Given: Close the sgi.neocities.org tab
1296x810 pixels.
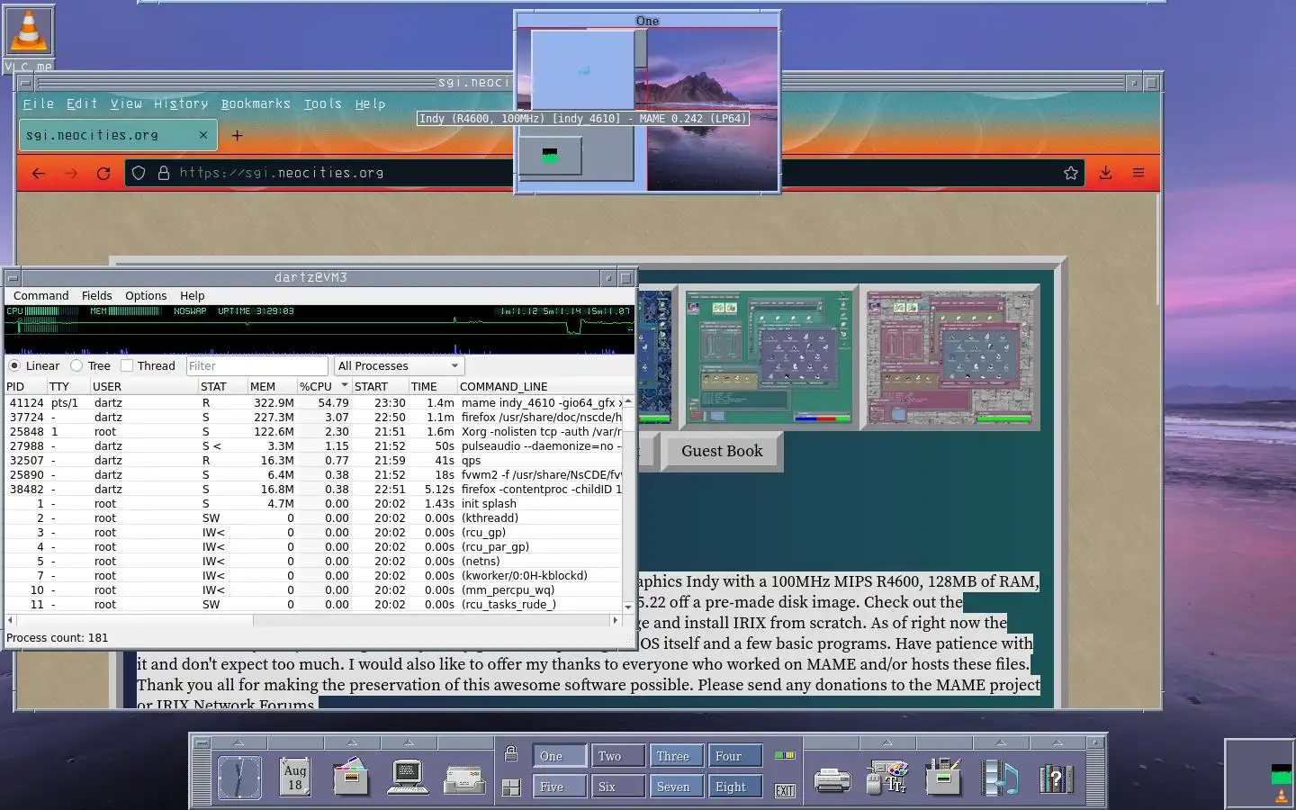Looking at the screenshot, I should coord(203,135).
